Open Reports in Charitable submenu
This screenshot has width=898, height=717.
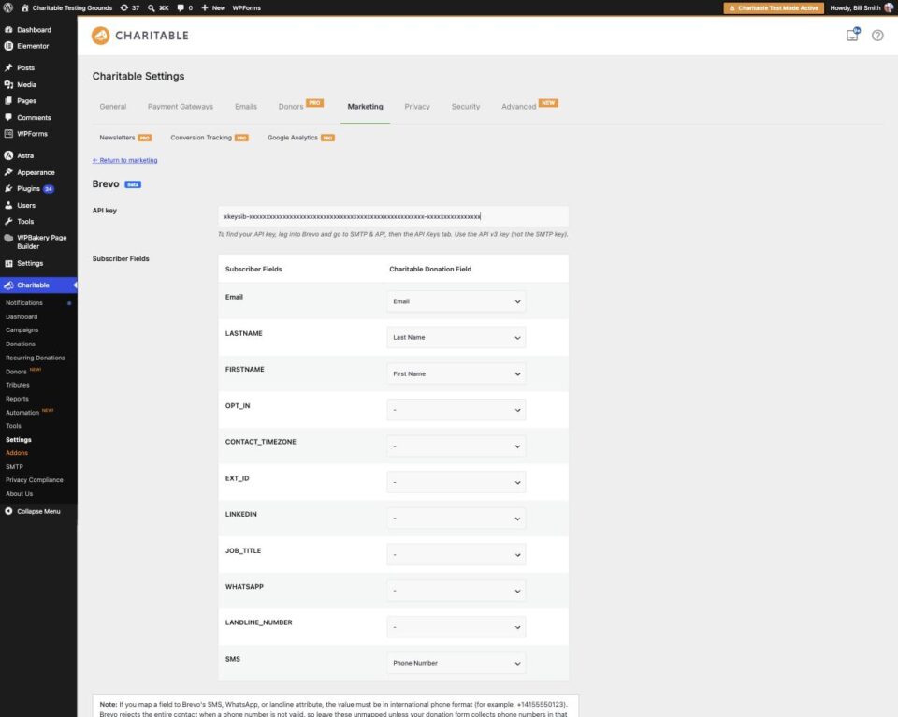17,399
